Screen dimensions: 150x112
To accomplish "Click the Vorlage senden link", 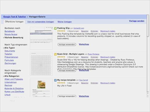I will [137, 21].
